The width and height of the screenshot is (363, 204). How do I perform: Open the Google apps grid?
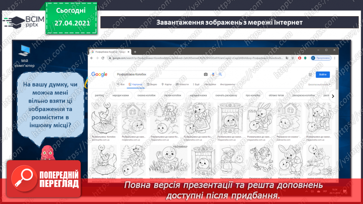click(x=310, y=74)
